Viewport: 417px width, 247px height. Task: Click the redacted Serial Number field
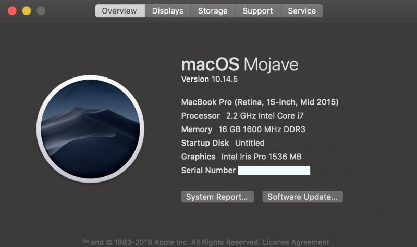click(274, 171)
